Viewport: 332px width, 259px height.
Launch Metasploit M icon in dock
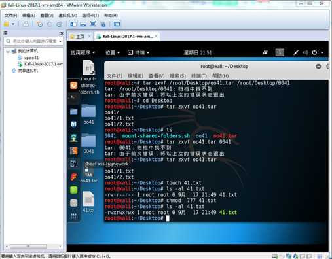point(73,124)
